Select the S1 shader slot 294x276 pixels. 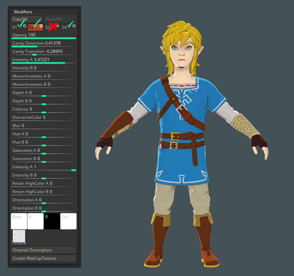[14, 27]
